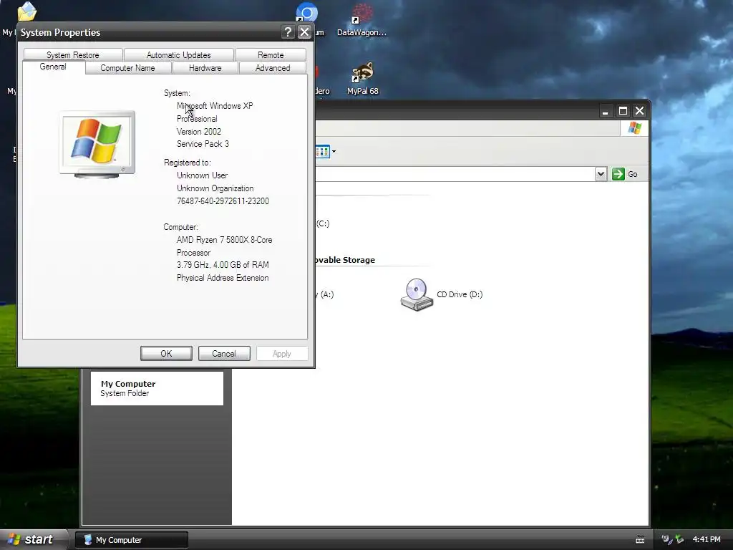Switch to the Computer Name tab
The width and height of the screenshot is (733, 550).
pos(127,68)
